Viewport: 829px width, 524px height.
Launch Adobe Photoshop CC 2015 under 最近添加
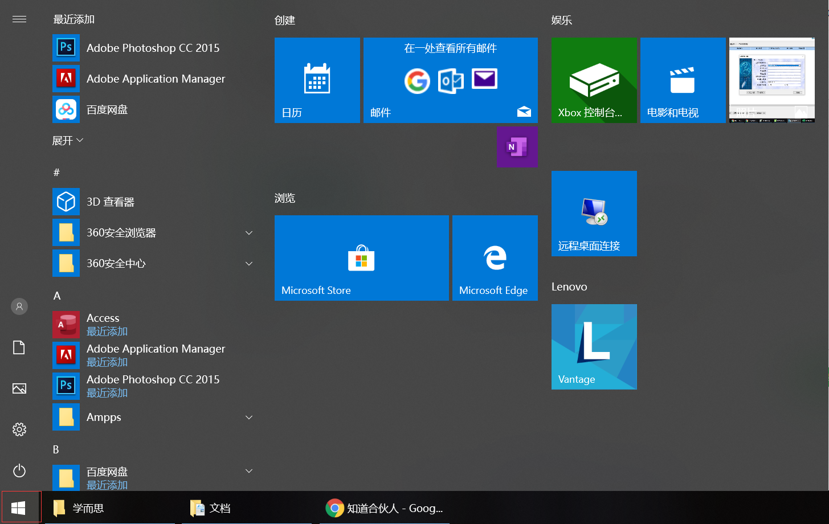pyautogui.click(x=154, y=48)
